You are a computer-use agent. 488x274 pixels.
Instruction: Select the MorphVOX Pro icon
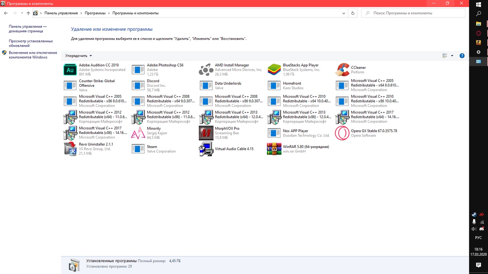point(206,133)
